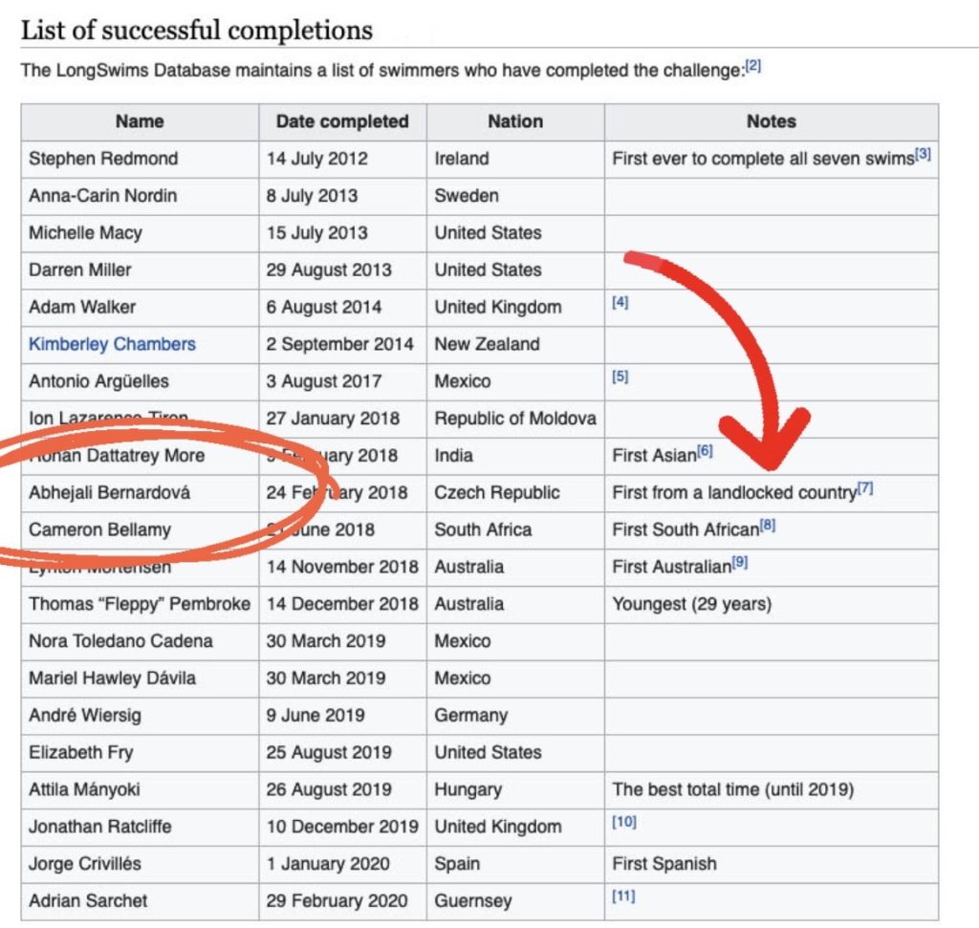Screen dimensions: 979x928
Task: Click the Youngest (29 years) note cell
Action: [x=691, y=604]
